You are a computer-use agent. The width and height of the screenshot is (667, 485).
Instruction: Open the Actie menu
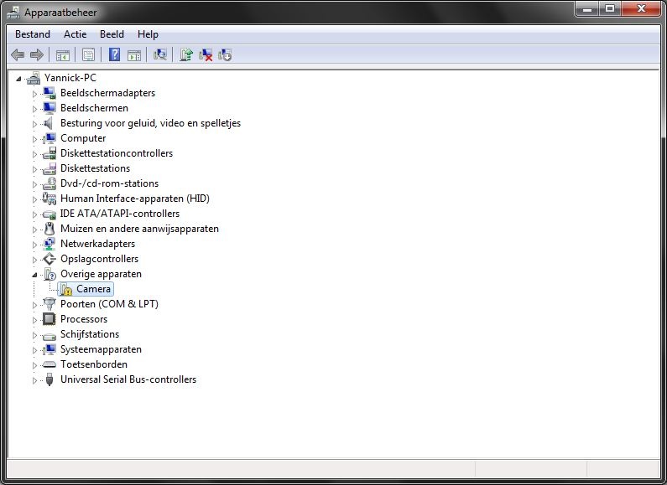(x=75, y=34)
